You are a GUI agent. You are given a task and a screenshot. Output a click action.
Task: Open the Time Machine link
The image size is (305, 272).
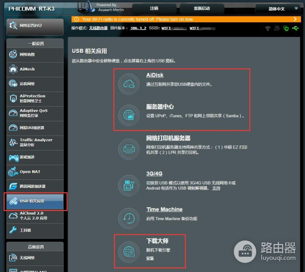coord(164,209)
